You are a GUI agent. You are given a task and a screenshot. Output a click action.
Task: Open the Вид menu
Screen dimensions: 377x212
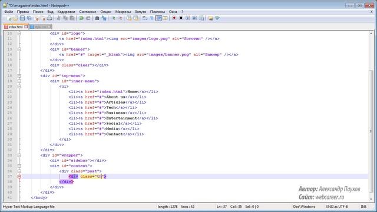[x=50, y=12]
